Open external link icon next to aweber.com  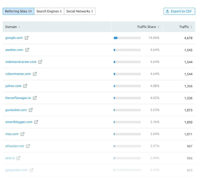27,50
